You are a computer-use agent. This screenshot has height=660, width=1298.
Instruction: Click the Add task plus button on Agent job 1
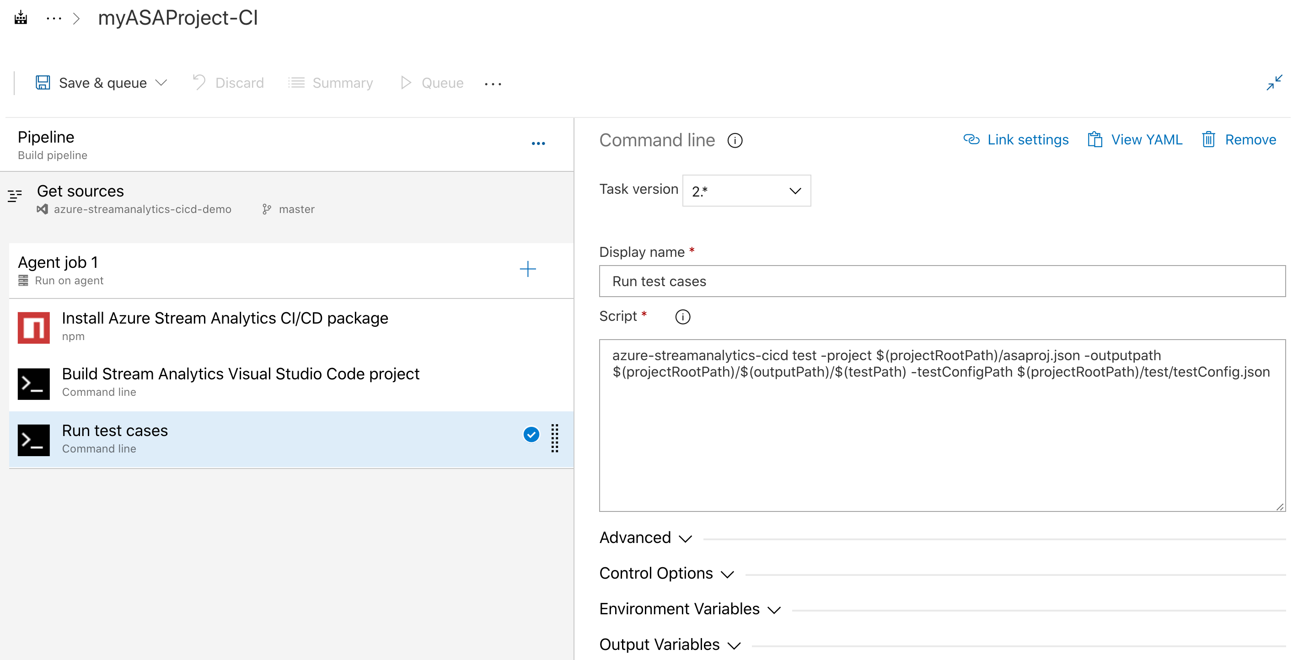tap(528, 269)
